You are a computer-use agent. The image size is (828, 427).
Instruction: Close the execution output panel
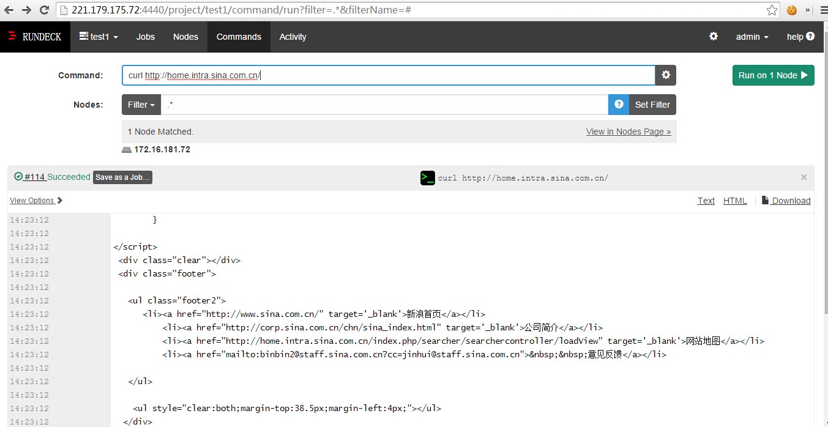click(804, 177)
